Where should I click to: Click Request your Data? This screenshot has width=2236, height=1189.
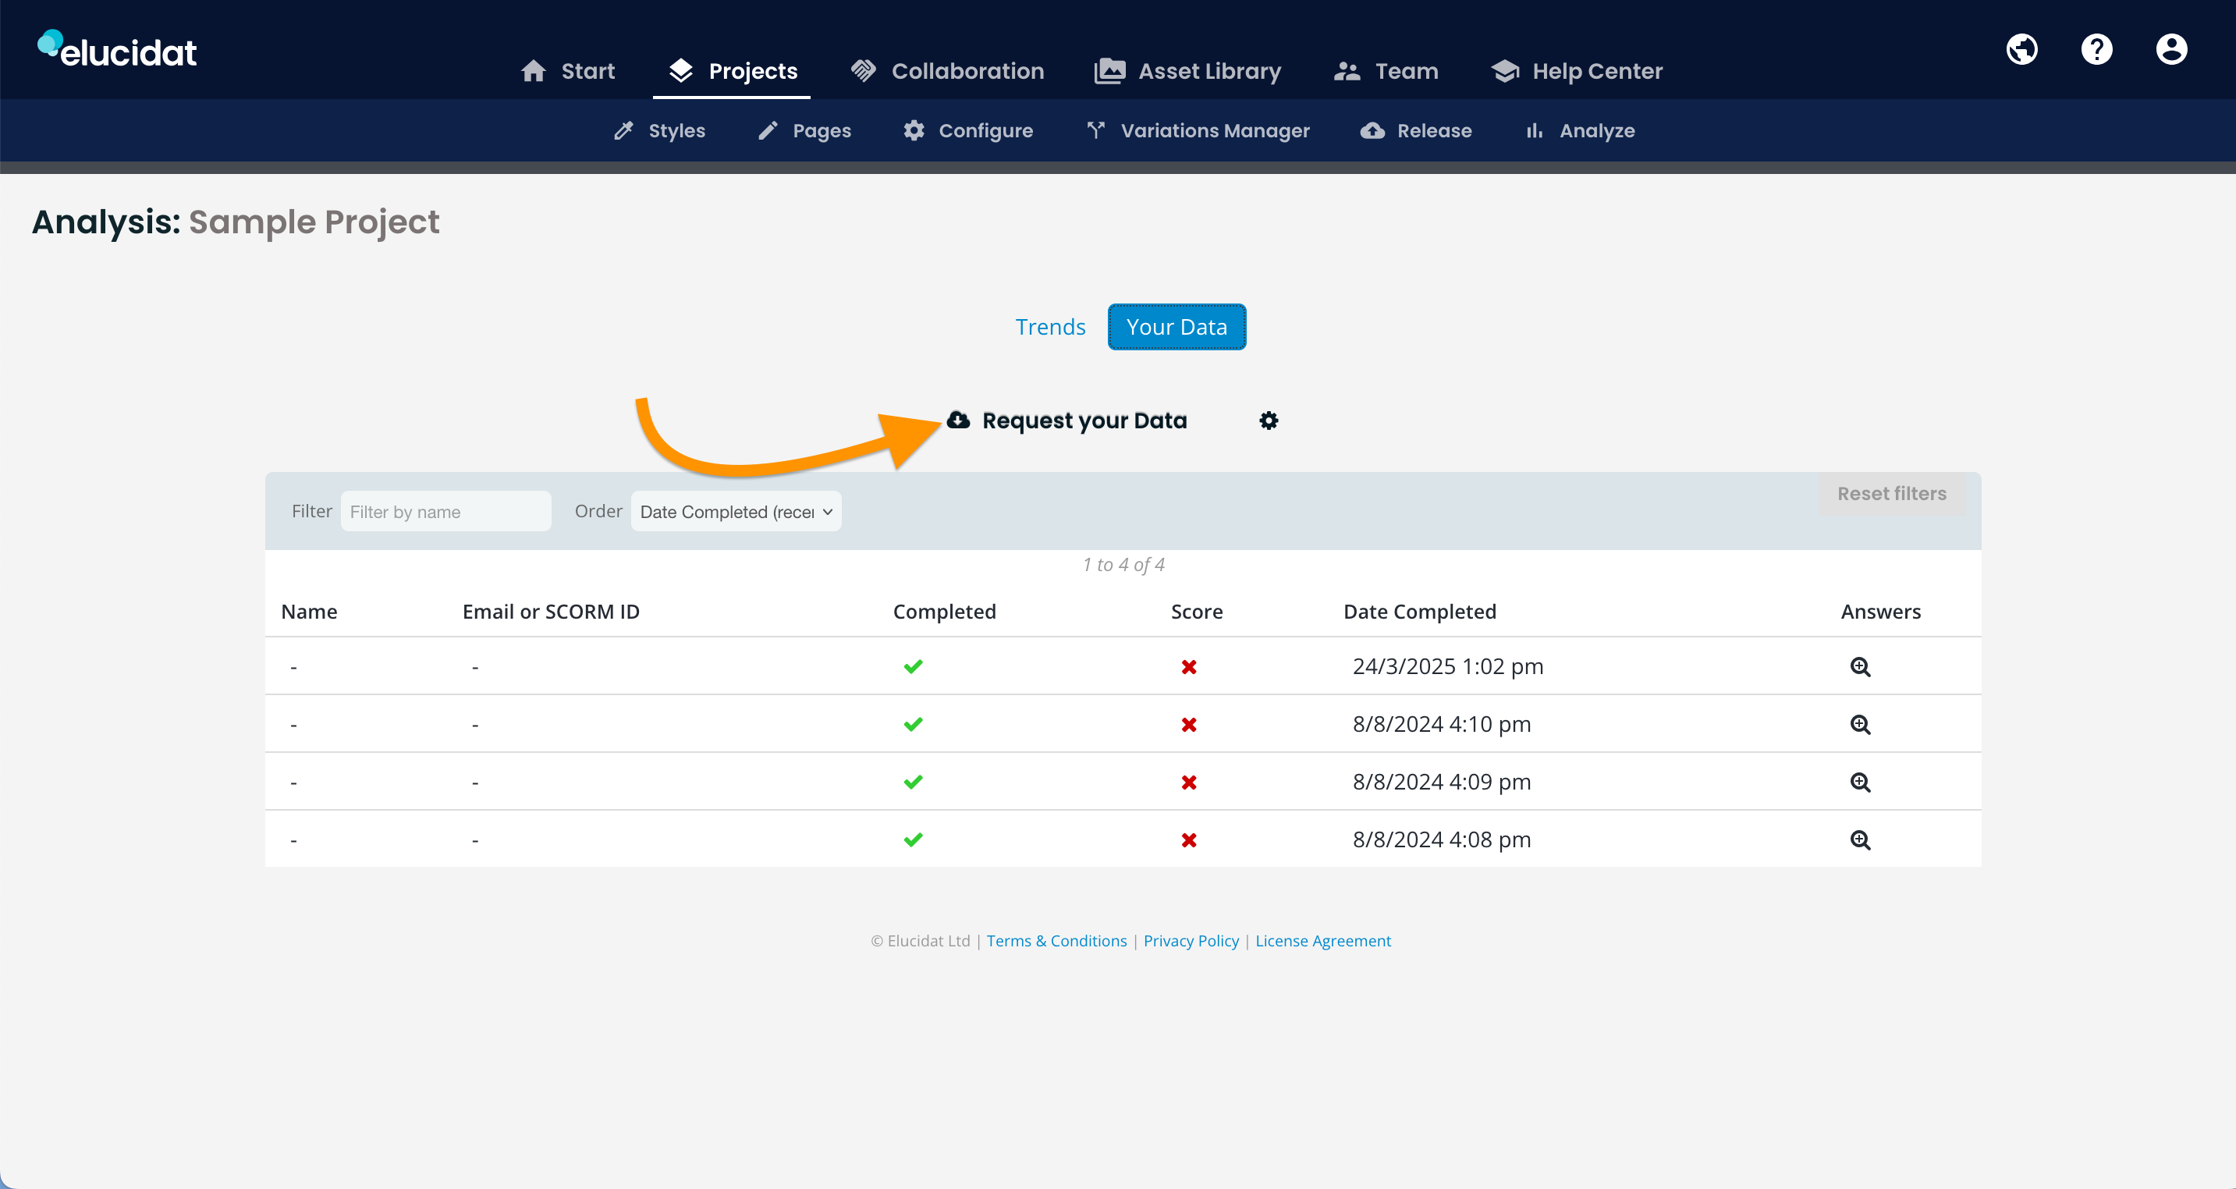pyautogui.click(x=1067, y=421)
